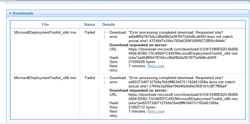Click hash value (sha1)ad0df064787b4cc8...
The width and height of the screenshot is (250, 124).
[x=172, y=57]
